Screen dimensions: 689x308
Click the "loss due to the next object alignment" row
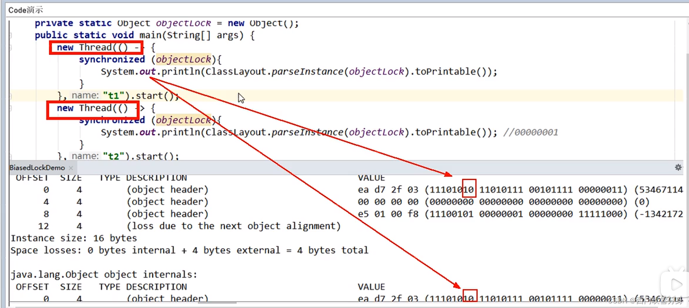[x=233, y=226]
